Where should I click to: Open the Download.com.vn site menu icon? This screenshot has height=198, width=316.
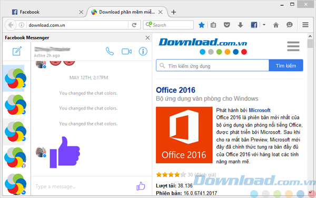click(293, 46)
